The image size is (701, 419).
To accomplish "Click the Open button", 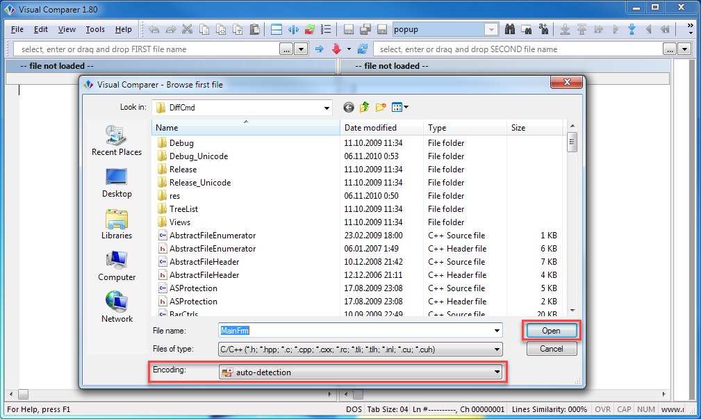I will pos(551,331).
